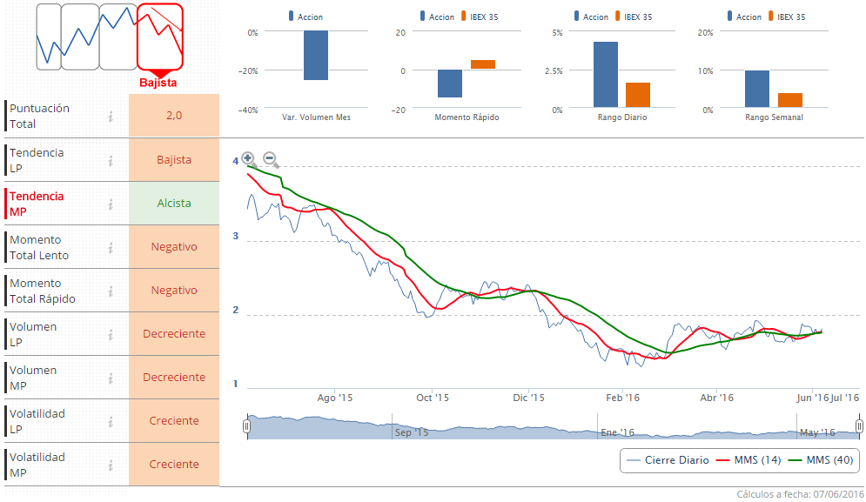The width and height of the screenshot is (866, 502).
Task: Open info icon for Volatilidad MP
Action: 111,465
